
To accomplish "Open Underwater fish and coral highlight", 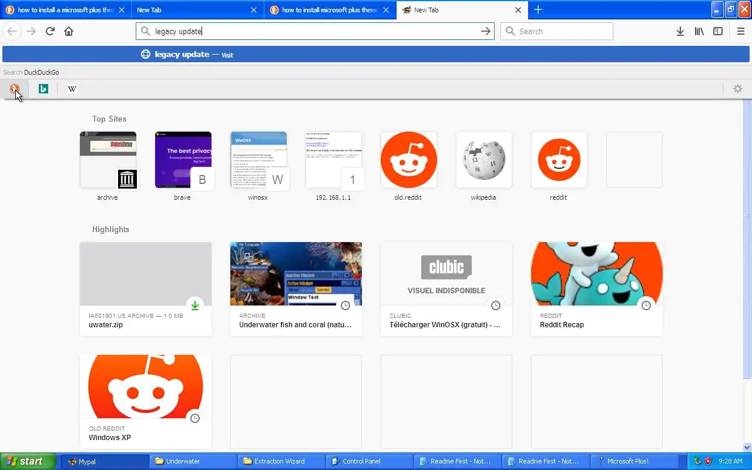I will pos(296,288).
